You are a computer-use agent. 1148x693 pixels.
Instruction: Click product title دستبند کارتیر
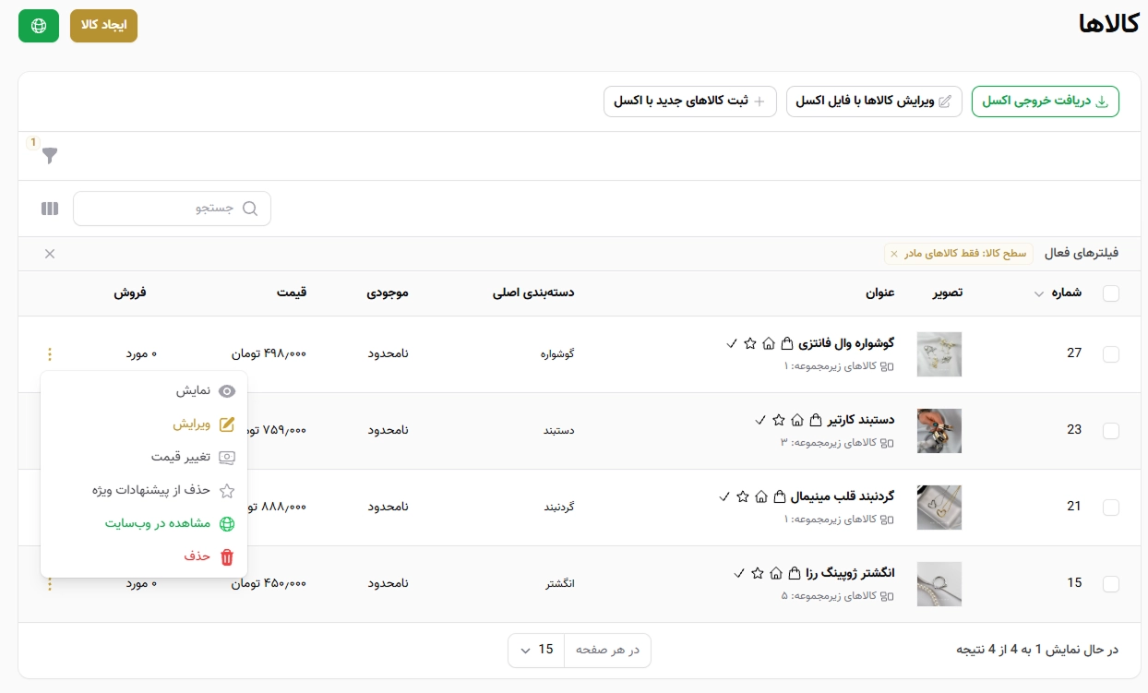click(861, 420)
